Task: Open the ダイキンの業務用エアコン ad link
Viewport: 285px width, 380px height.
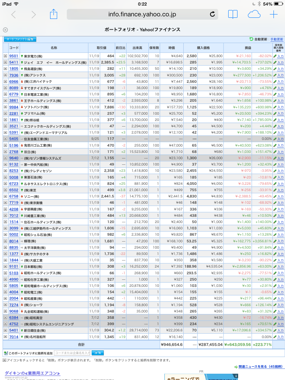Action: (x=32, y=373)
